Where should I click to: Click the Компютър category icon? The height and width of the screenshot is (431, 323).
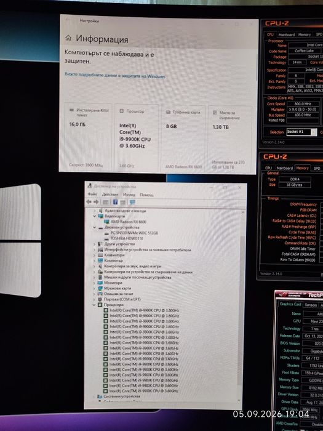[x=100, y=260]
